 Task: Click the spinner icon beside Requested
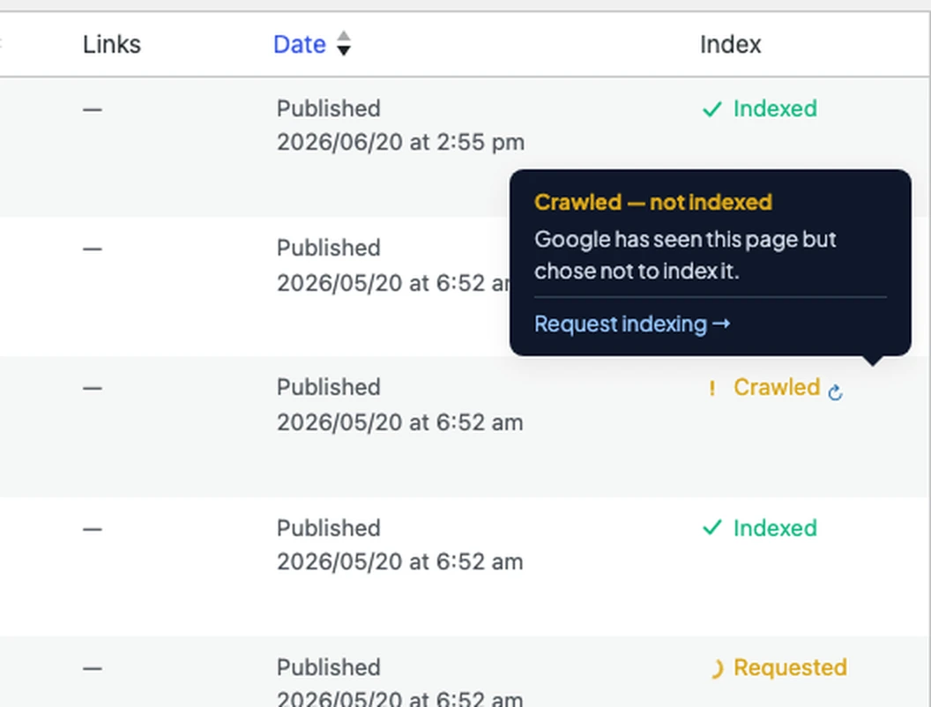(716, 668)
